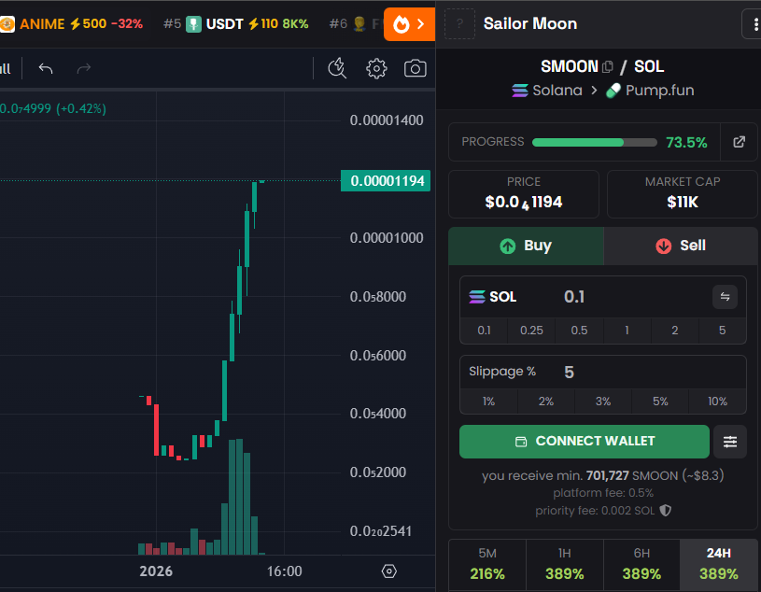
Task: Open the quick search lightning-magnifier icon
Action: [337, 68]
